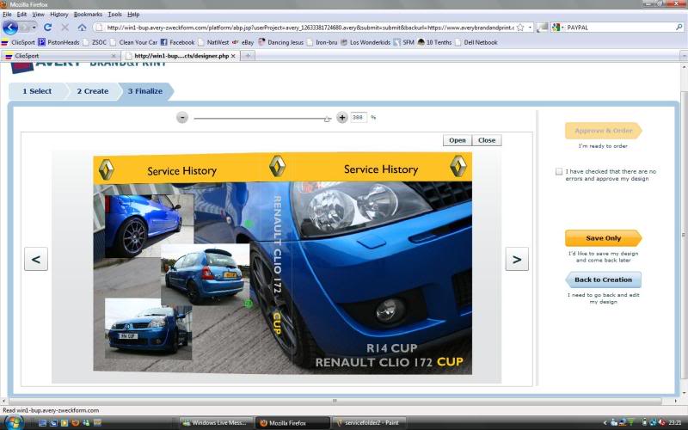Screen dimensions: 688x430
Task: Go to next page with right arrow
Action: click(x=516, y=259)
